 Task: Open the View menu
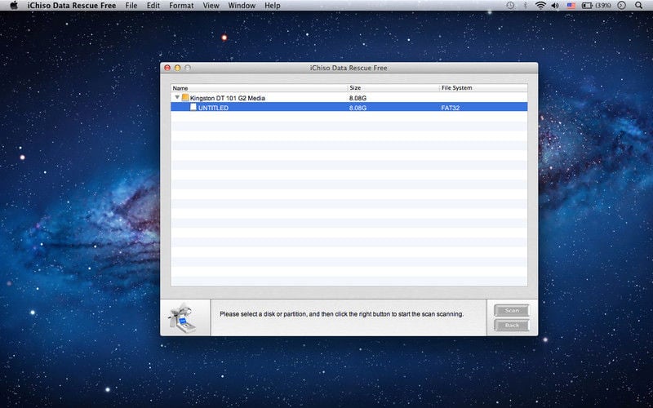[211, 6]
